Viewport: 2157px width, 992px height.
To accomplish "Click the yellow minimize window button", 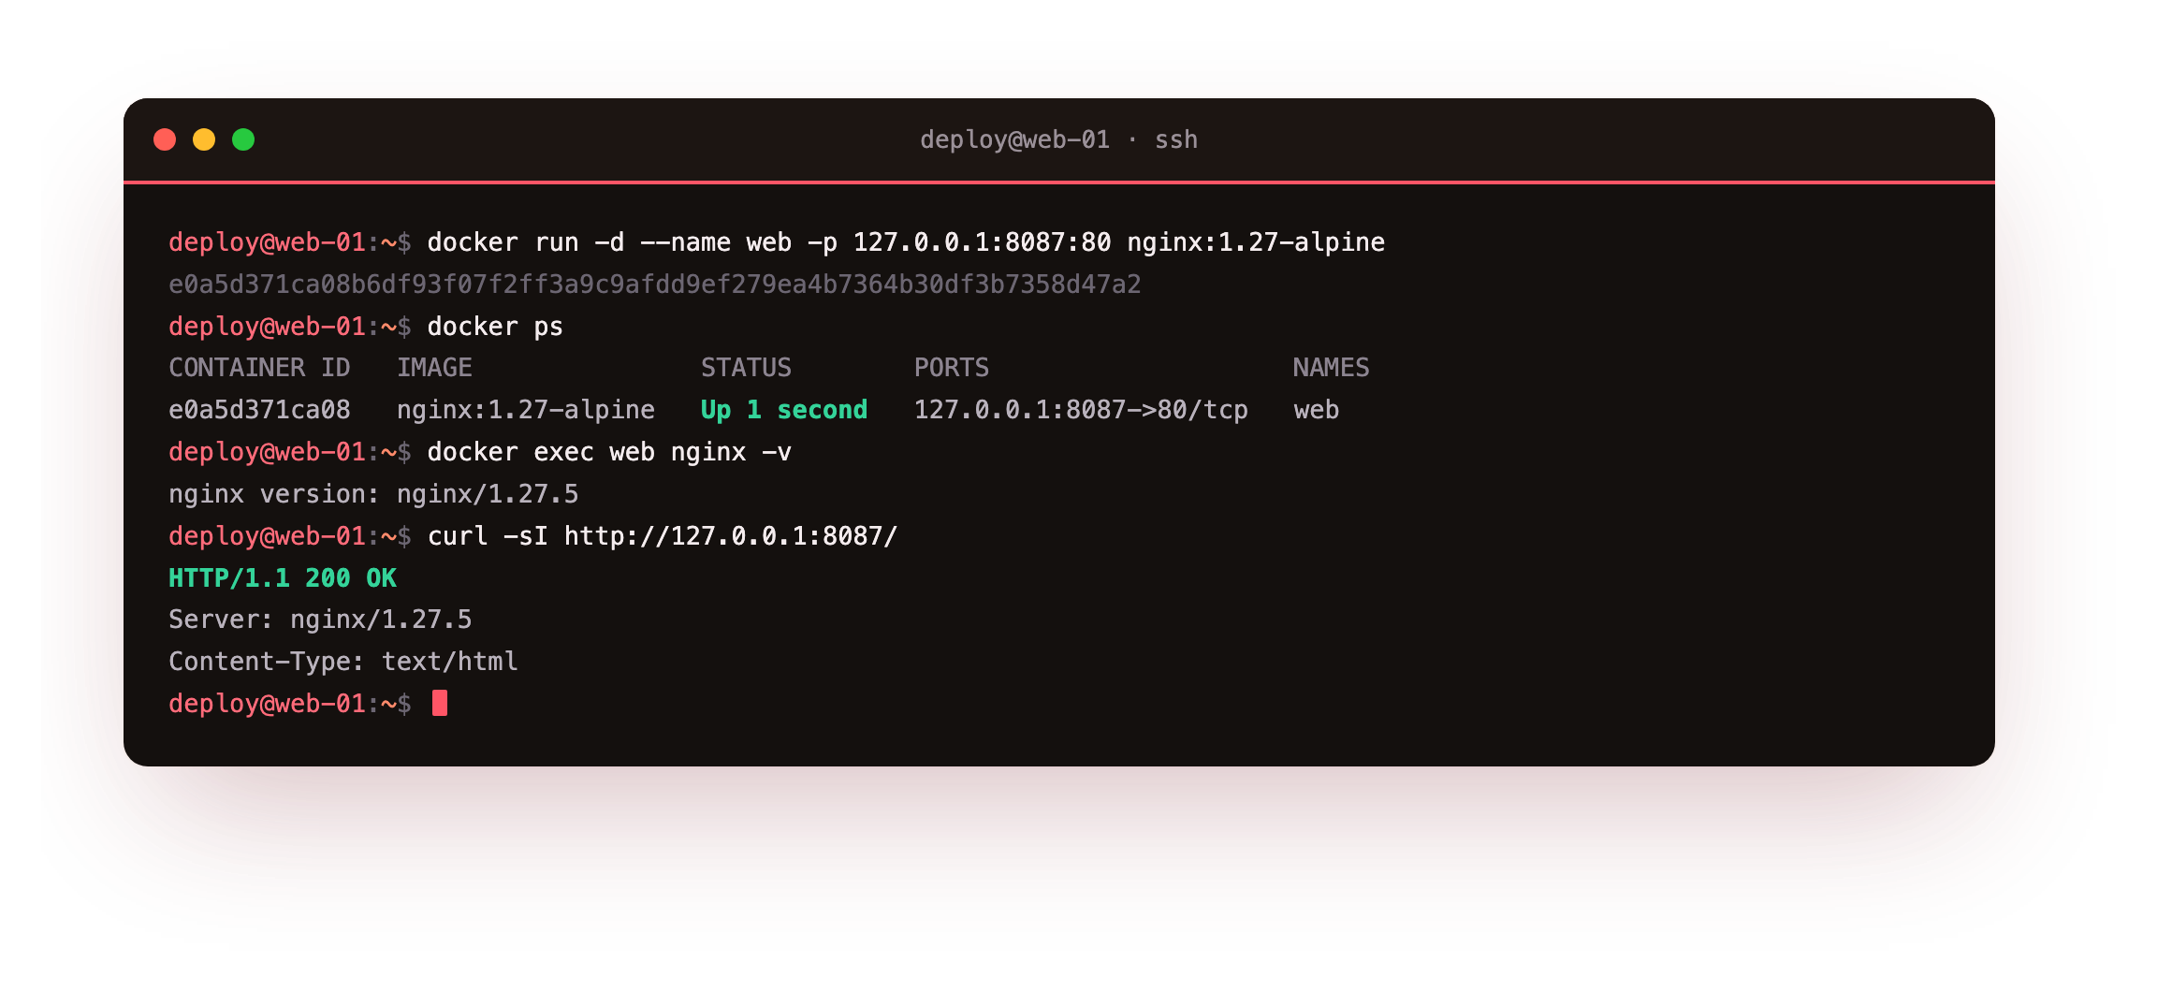I will (x=204, y=139).
